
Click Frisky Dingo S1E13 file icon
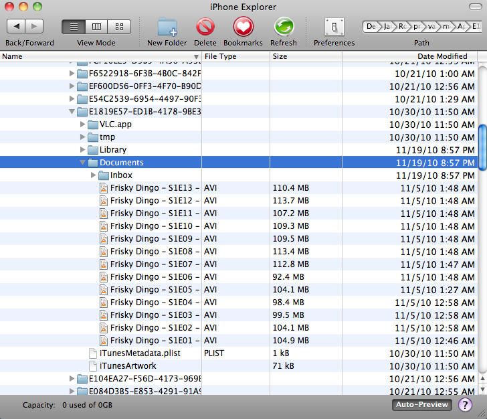coord(104,188)
